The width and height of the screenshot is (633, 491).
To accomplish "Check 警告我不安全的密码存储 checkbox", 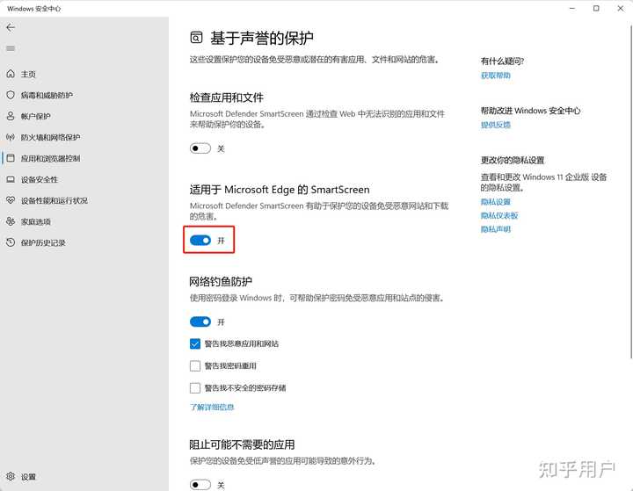I will 195,388.
